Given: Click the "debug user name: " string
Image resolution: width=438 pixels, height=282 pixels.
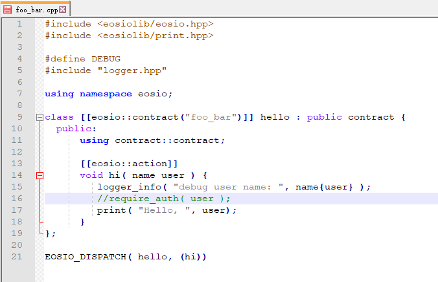Looking at the screenshot, I should click(x=229, y=187).
